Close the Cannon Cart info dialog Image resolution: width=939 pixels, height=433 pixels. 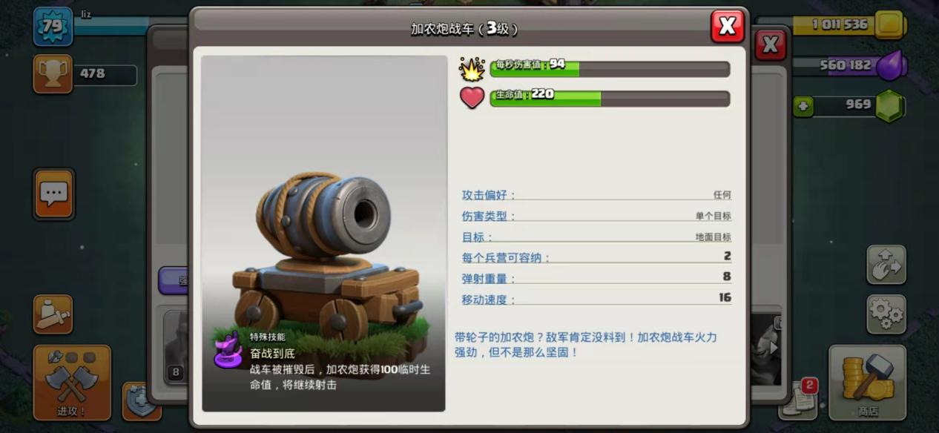pyautogui.click(x=727, y=27)
